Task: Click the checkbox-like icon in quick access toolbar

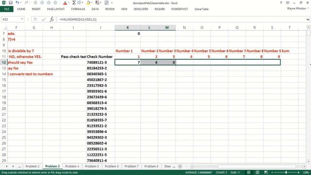Action: coord(106,3)
